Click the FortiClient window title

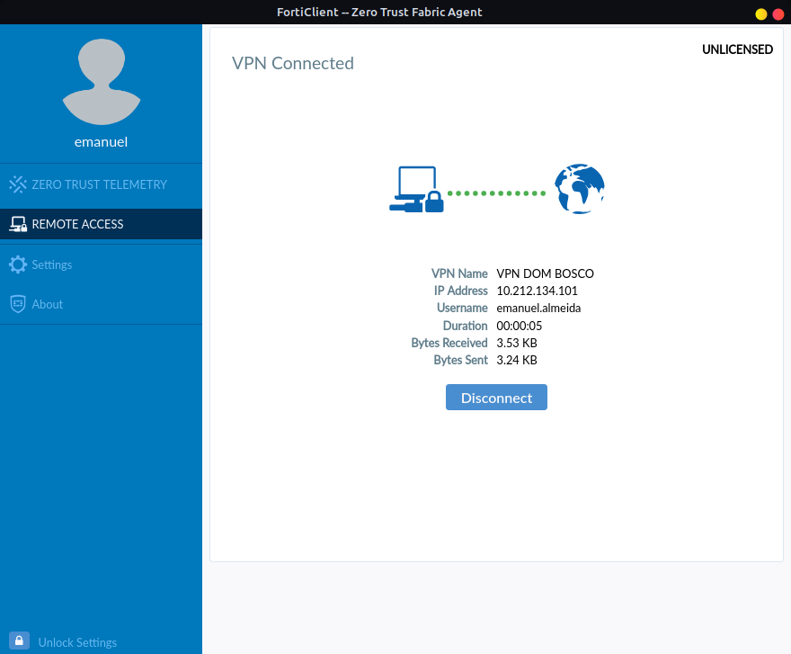[x=379, y=12]
